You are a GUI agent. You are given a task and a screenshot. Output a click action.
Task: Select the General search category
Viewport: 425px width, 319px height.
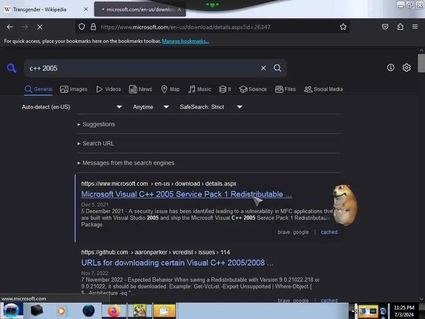pos(38,89)
